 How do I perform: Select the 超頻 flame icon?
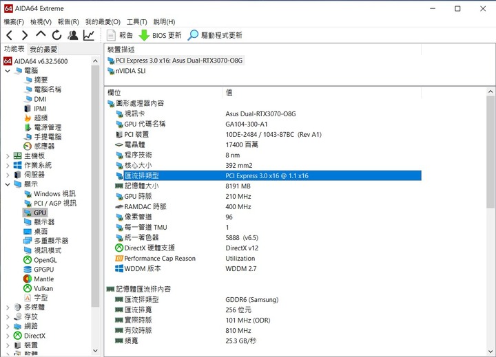28,118
